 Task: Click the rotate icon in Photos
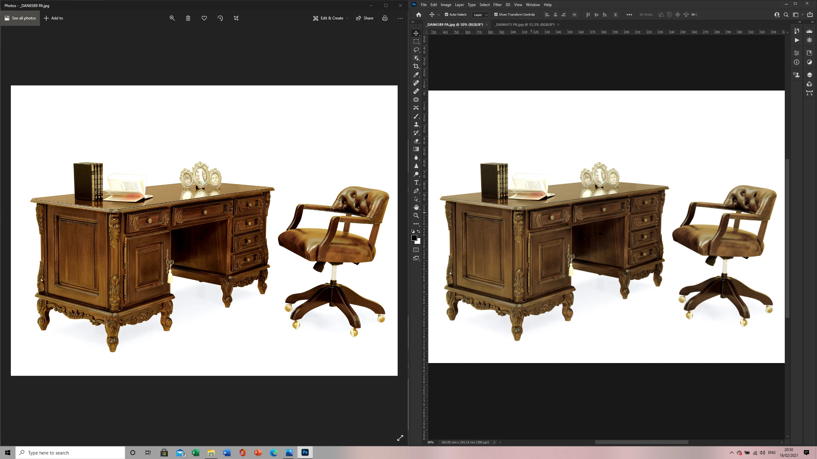click(x=220, y=18)
